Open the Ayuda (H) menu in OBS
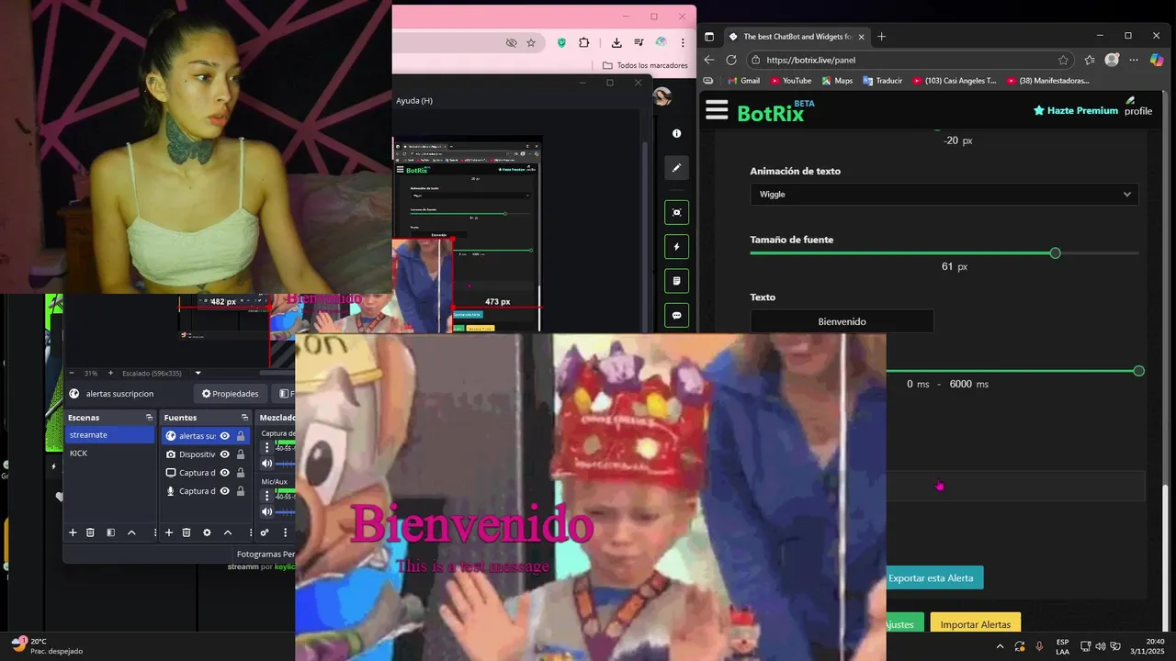This screenshot has height=661, width=1176. click(414, 101)
